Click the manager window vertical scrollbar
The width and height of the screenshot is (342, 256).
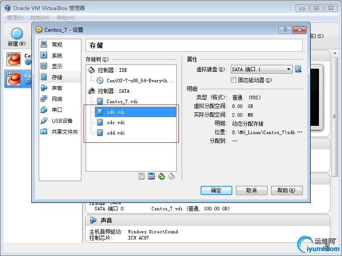pyautogui.click(x=335, y=117)
